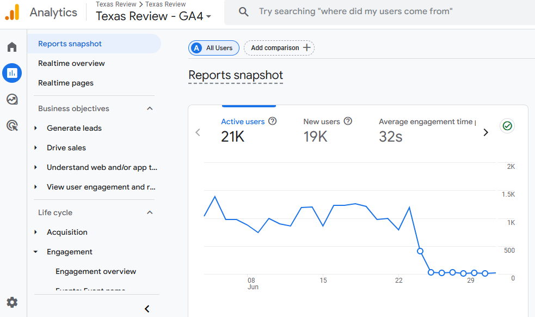This screenshot has height=317, width=535.
Task: Click the Engagement label
Action: (x=70, y=252)
